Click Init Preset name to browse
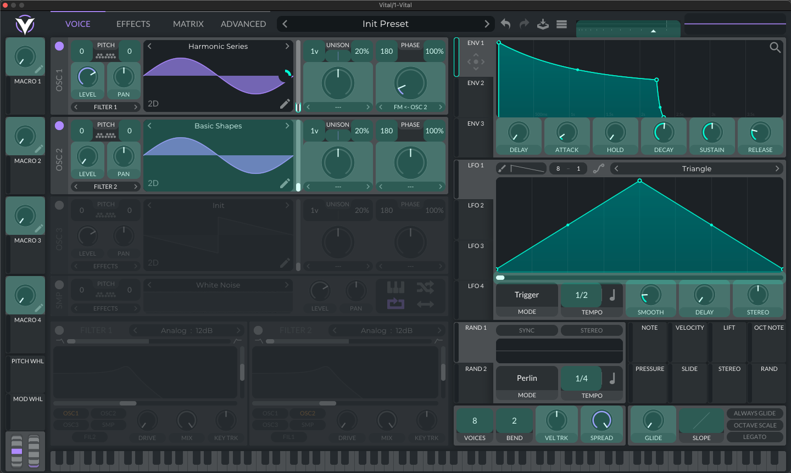The height and width of the screenshot is (473, 791). pos(386,24)
